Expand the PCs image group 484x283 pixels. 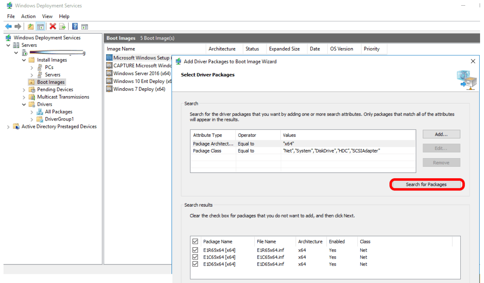pyautogui.click(x=32, y=67)
